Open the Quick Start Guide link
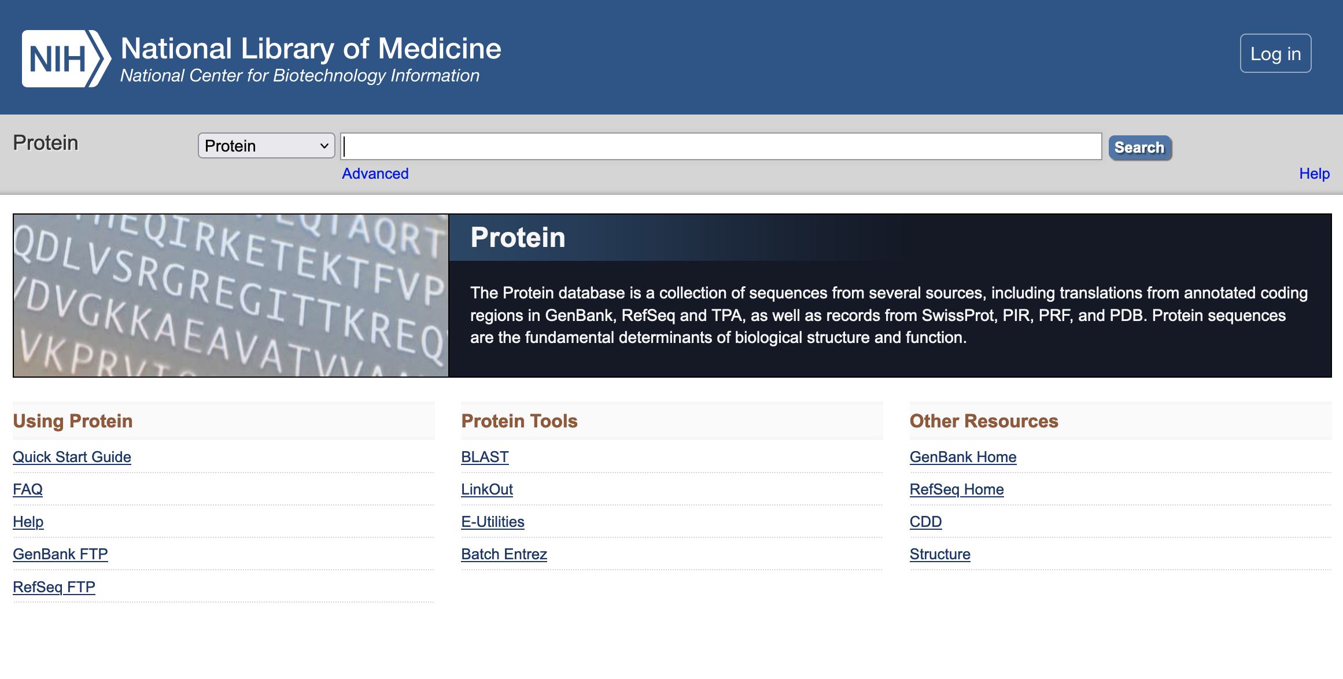Image resolution: width=1343 pixels, height=679 pixels. coord(72,457)
